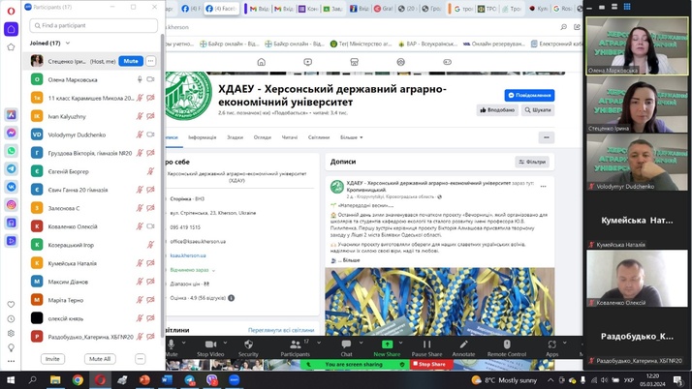Open Instagram in Opera sidebar
Viewport: 692px width, 389px height.
click(11, 205)
